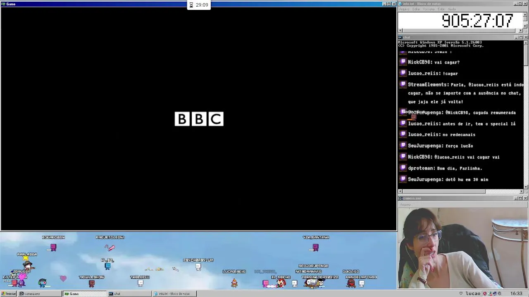Click Twitch badge beside dotô hu message
The image size is (529, 297).
tap(403, 179)
